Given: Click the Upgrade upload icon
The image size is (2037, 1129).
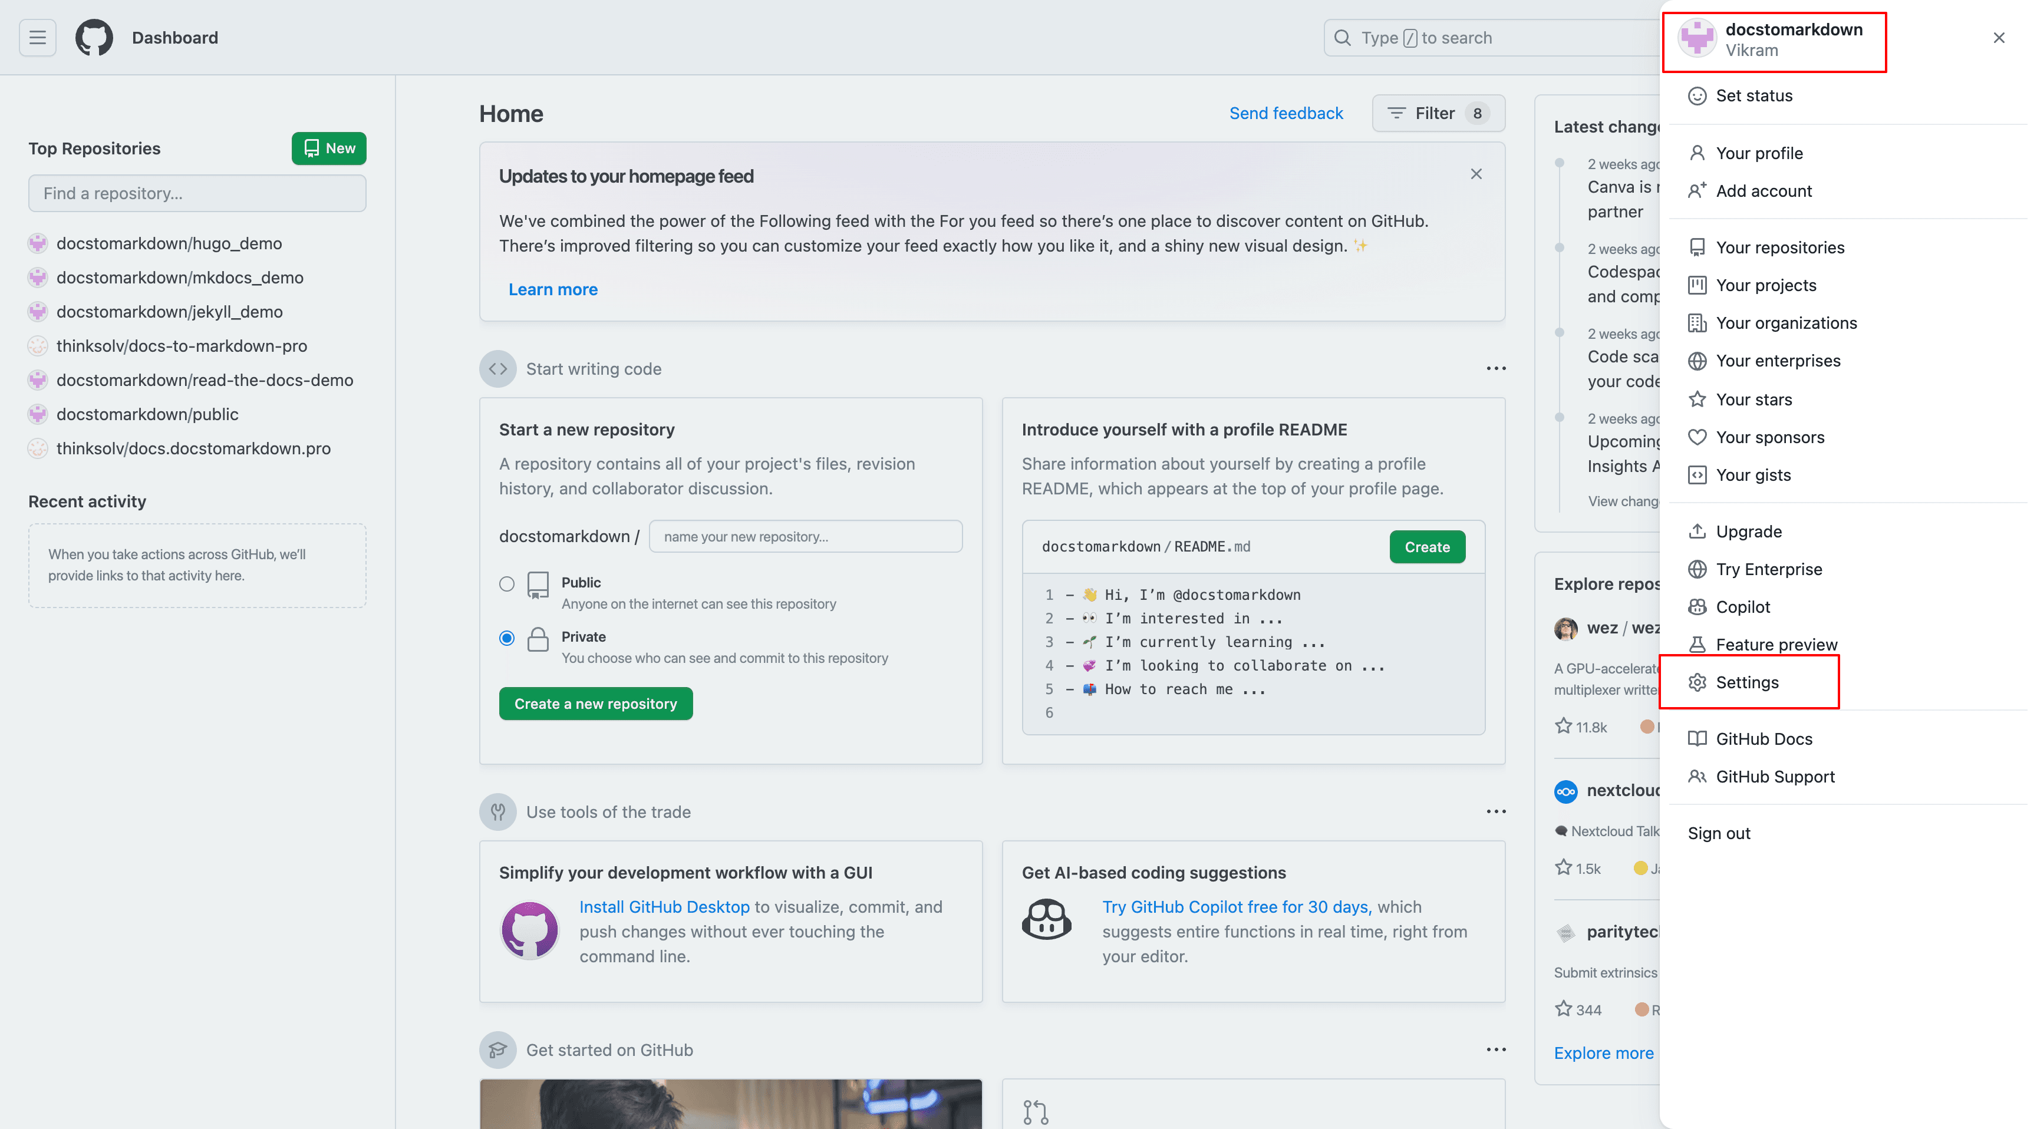Looking at the screenshot, I should (1696, 532).
